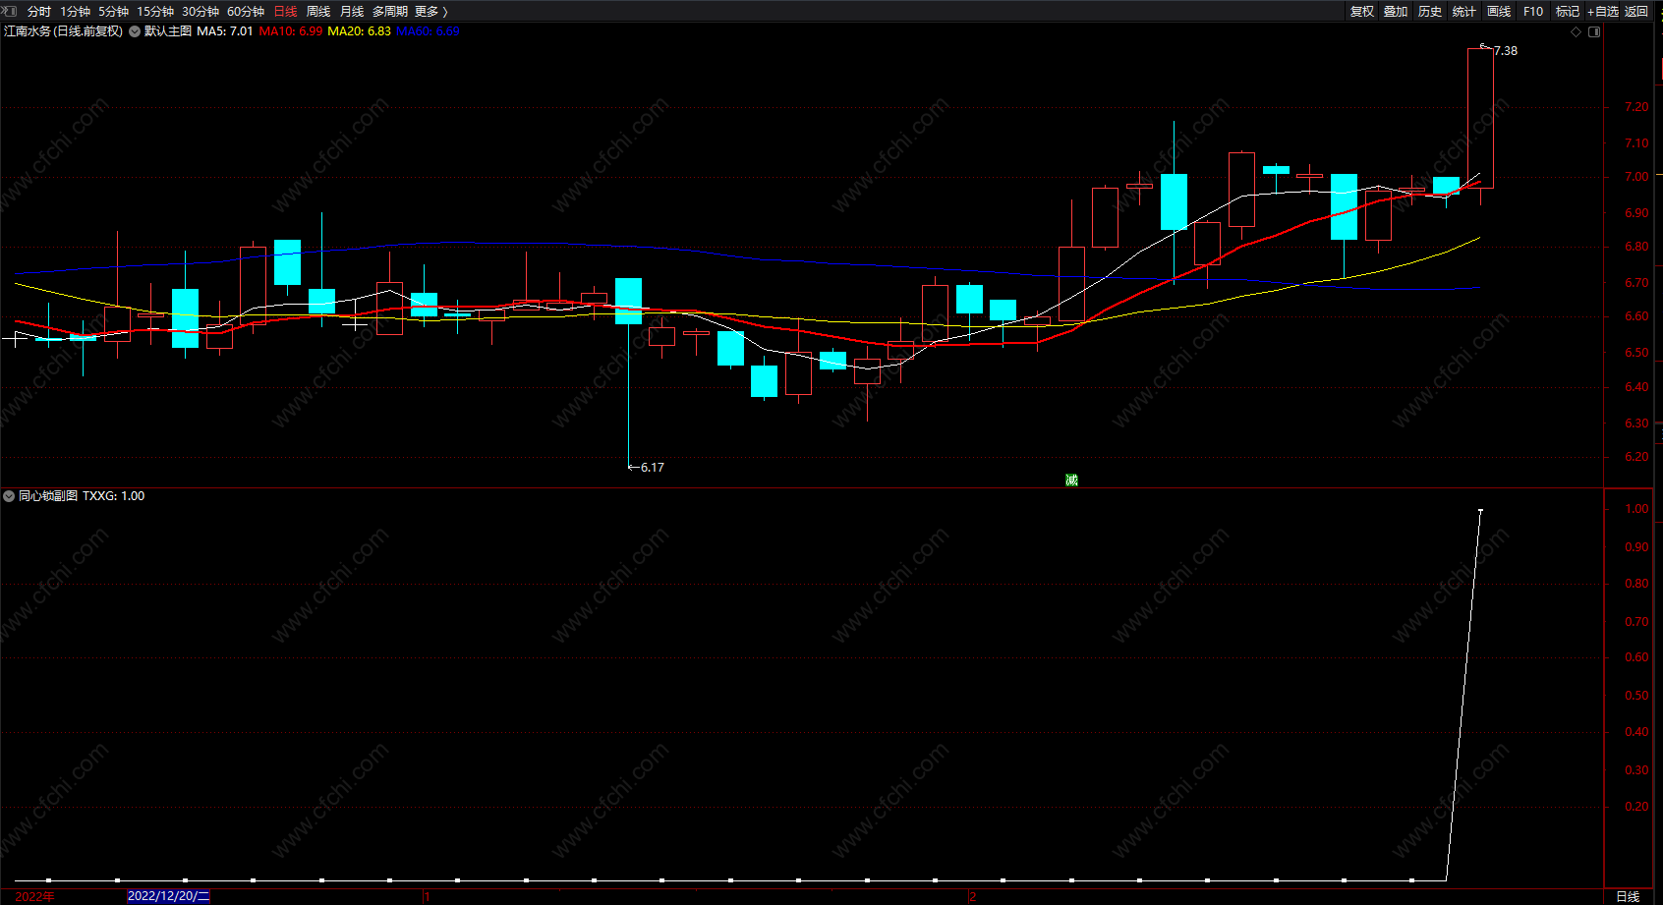Click the 日线 label at bottom right

coord(1628,896)
